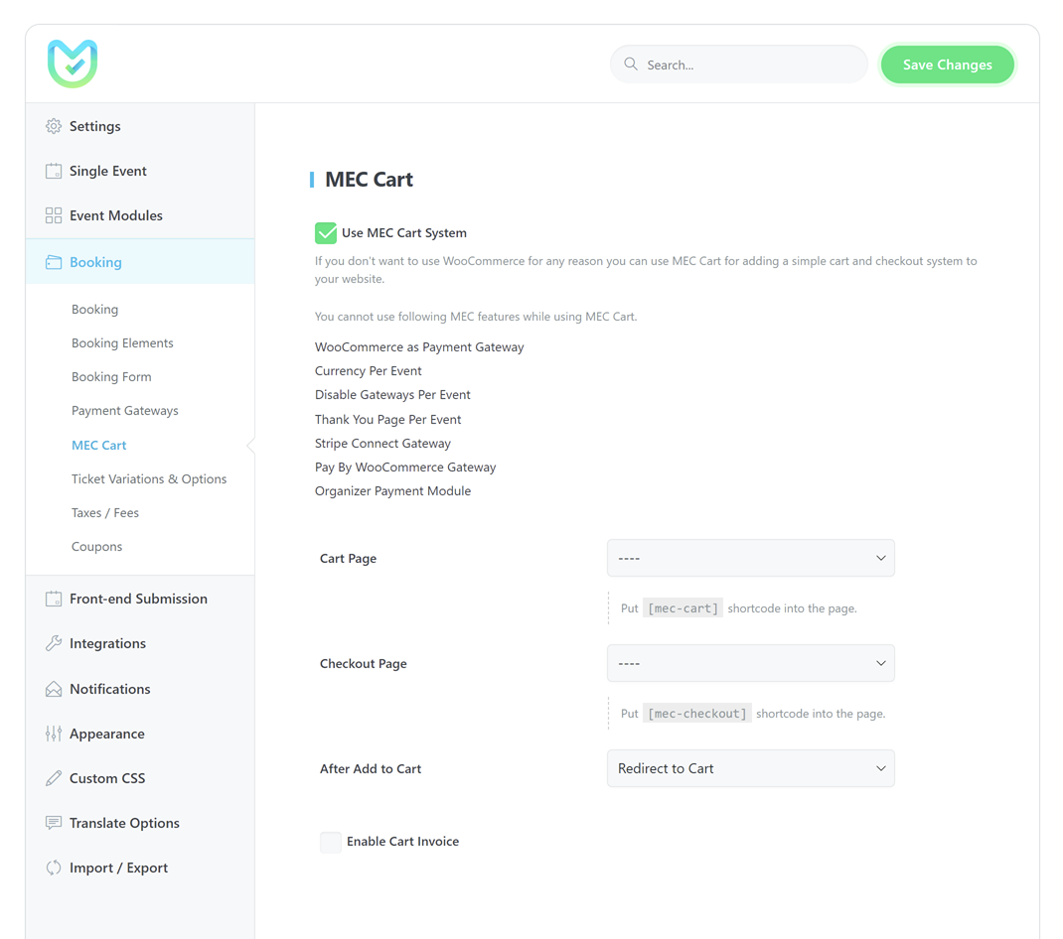Click the Settings gear icon
Screen dimensions: 1063x939
(x=54, y=126)
